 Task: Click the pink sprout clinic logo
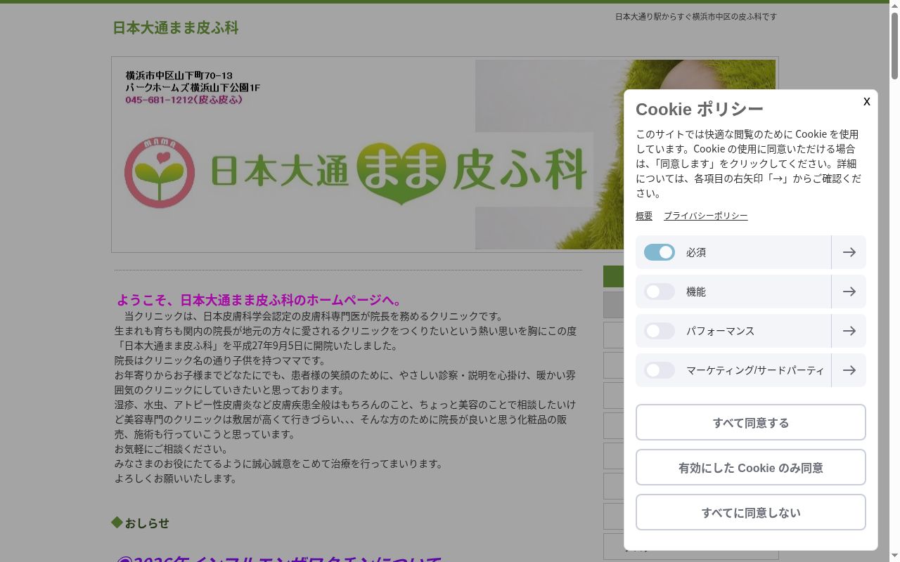[x=160, y=173]
